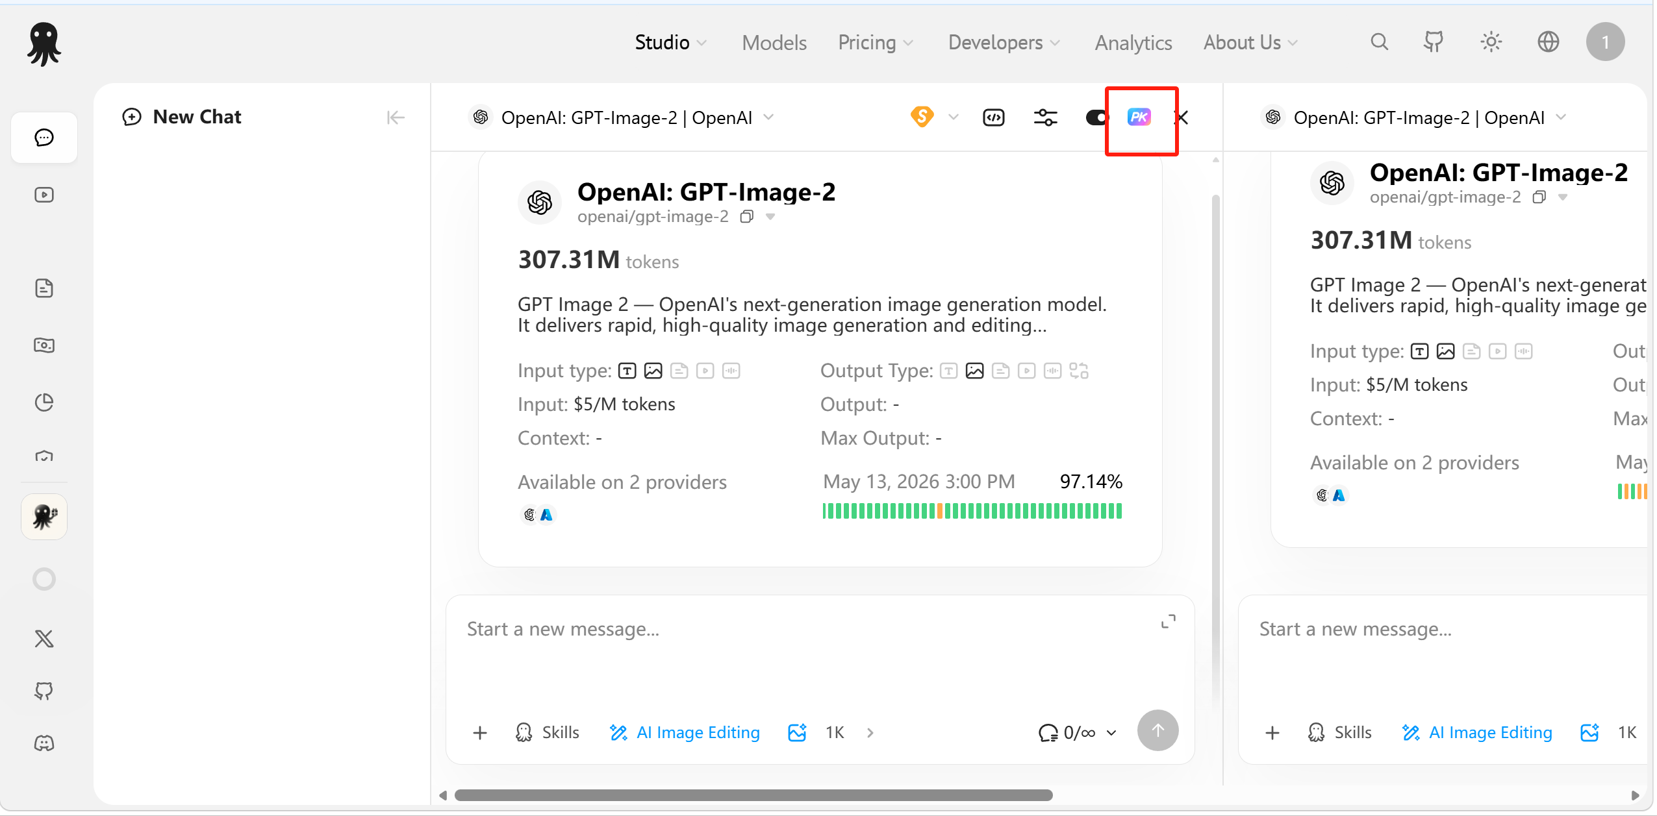Click the pie chart icon in the sidebar
This screenshot has width=1657, height=816.
point(44,402)
